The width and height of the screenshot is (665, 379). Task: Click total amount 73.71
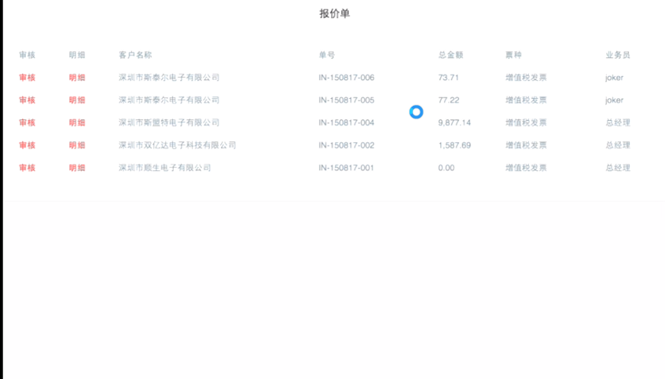pyautogui.click(x=448, y=78)
